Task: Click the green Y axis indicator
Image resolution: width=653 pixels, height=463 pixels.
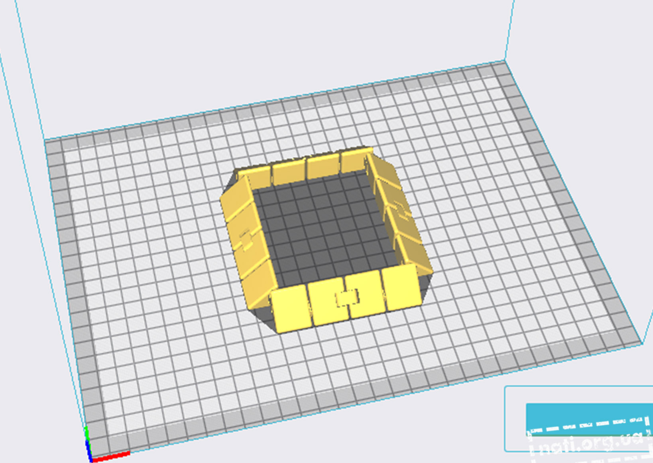Action: pos(86,433)
